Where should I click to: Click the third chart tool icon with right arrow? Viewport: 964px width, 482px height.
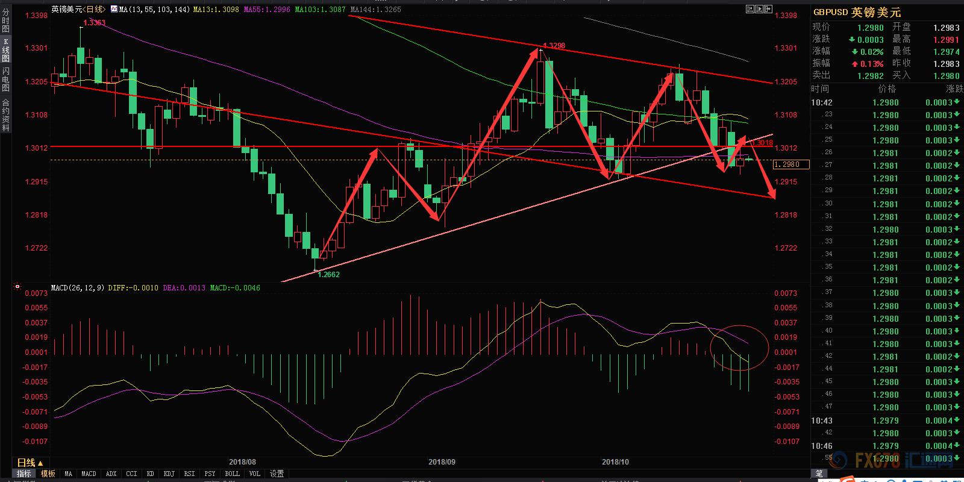point(768,9)
